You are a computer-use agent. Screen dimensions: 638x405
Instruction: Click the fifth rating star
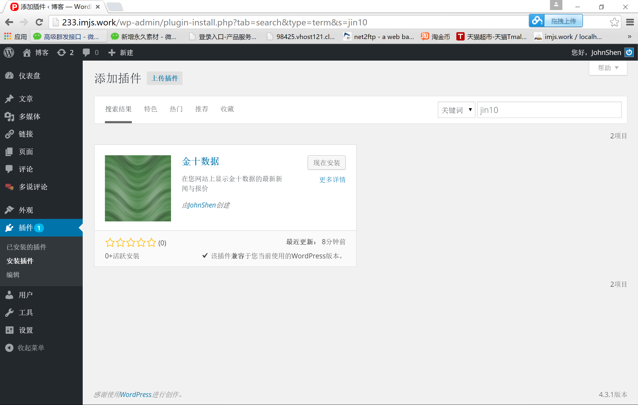[x=152, y=243]
